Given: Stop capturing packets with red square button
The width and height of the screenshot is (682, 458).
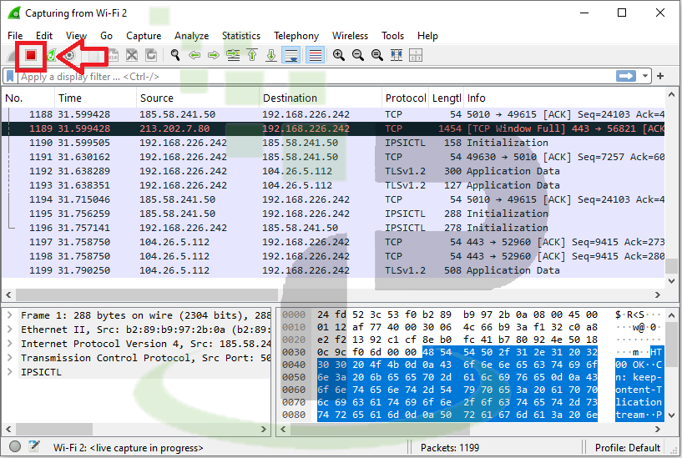Looking at the screenshot, I should (31, 55).
